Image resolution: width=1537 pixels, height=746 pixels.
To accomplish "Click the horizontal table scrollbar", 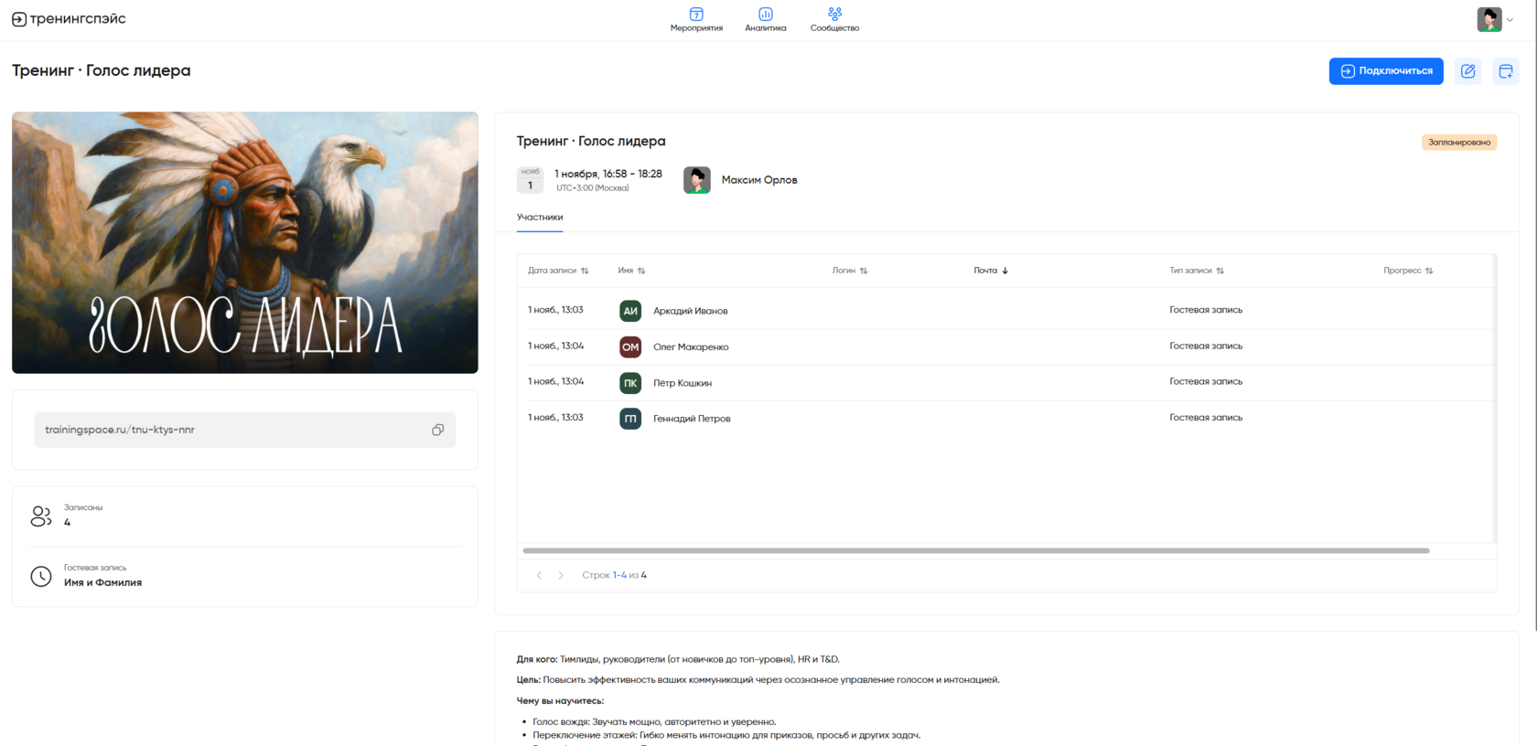I will tap(975, 550).
